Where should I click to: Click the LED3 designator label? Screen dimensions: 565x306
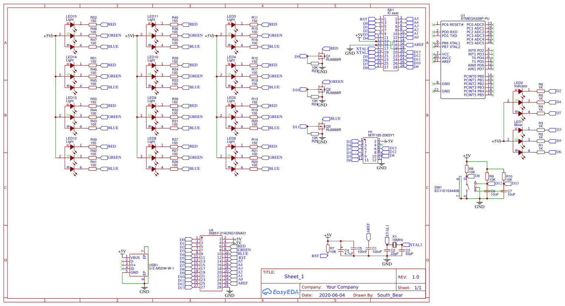coord(232,17)
